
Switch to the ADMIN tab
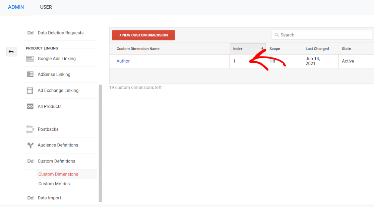point(16,7)
